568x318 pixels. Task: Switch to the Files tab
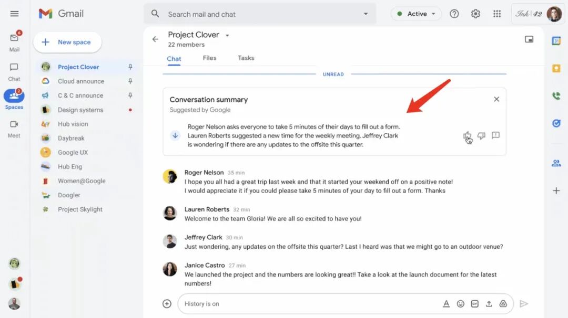pyautogui.click(x=209, y=58)
